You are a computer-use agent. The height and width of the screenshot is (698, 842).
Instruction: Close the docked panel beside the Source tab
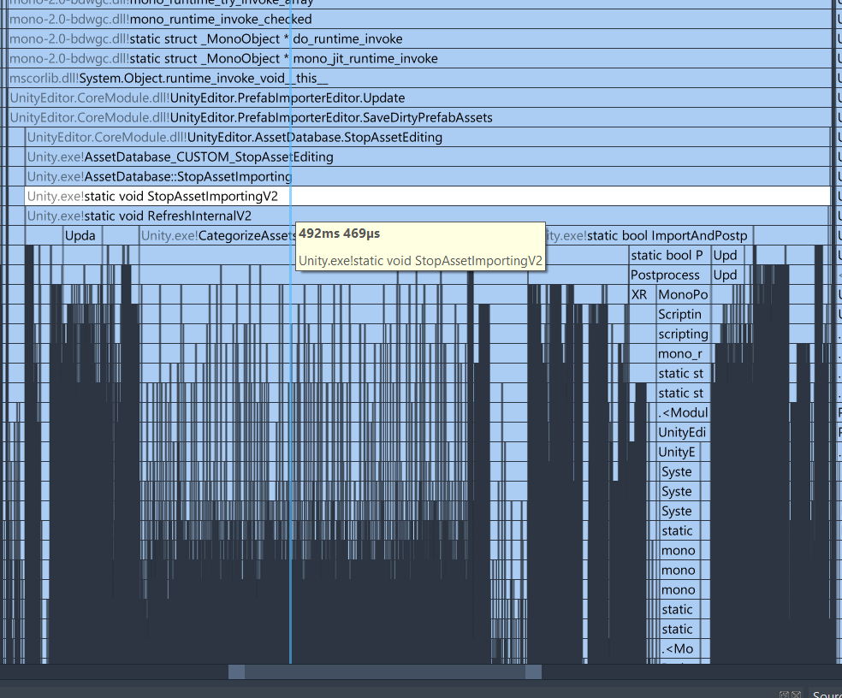(797, 695)
